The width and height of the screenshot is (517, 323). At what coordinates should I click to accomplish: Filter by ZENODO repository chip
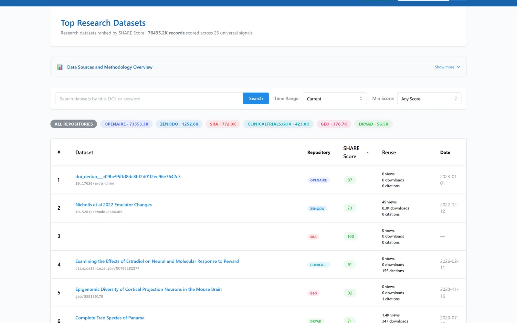[x=179, y=124]
